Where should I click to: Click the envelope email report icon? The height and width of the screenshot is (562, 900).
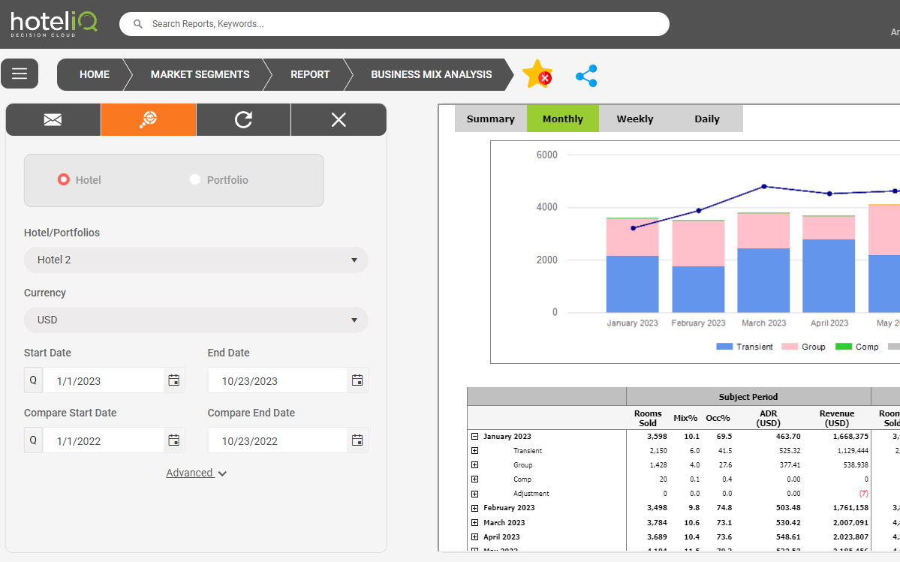coord(53,119)
